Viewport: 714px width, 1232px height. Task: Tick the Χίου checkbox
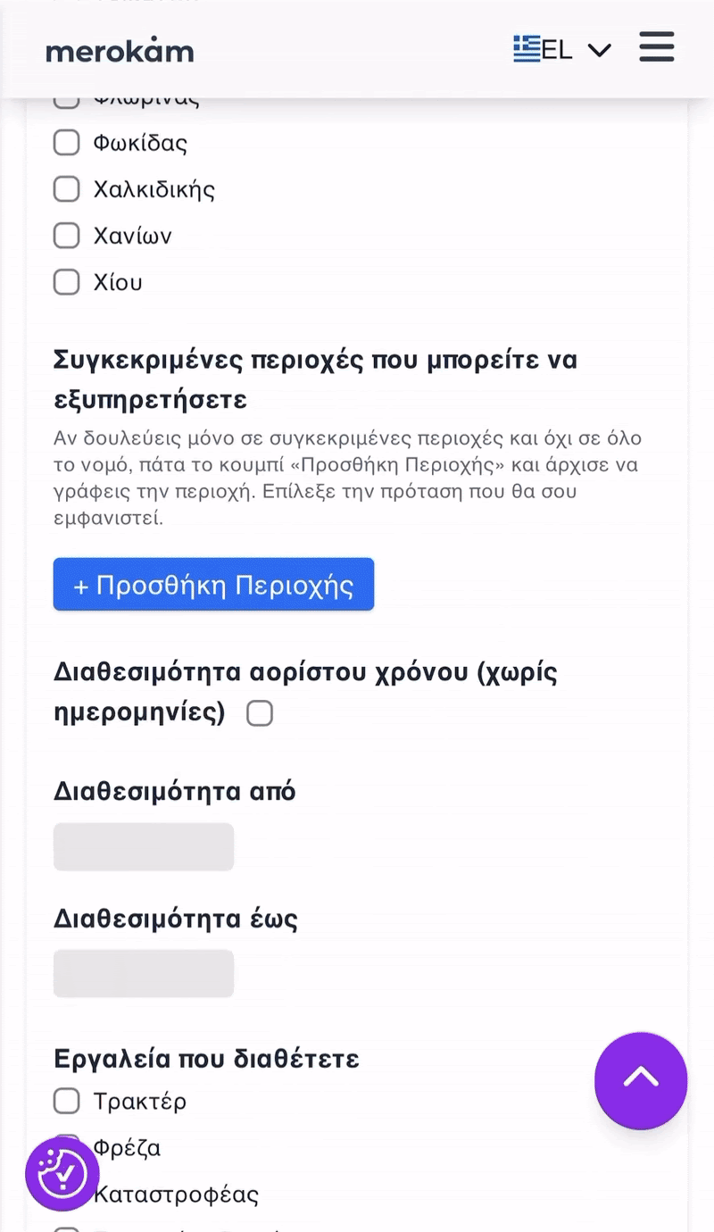(67, 281)
